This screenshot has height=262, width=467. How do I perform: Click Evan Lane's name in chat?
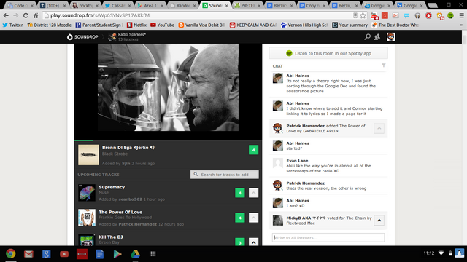tap(297, 161)
